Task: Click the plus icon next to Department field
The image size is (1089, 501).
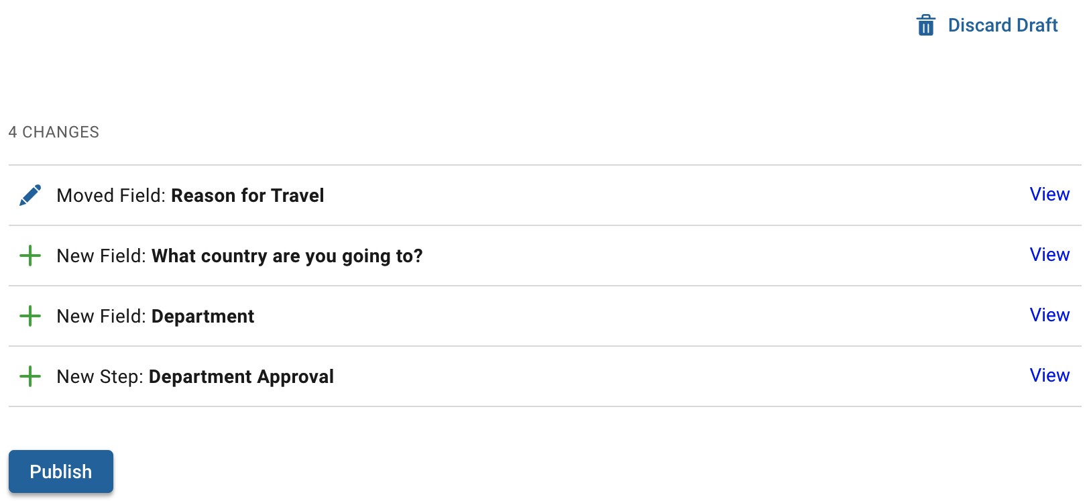Action: click(x=30, y=316)
